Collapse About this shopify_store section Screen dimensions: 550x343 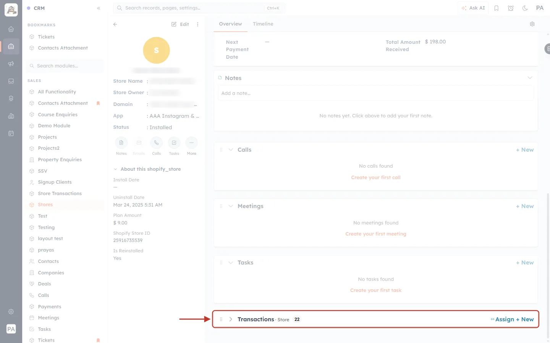click(115, 169)
